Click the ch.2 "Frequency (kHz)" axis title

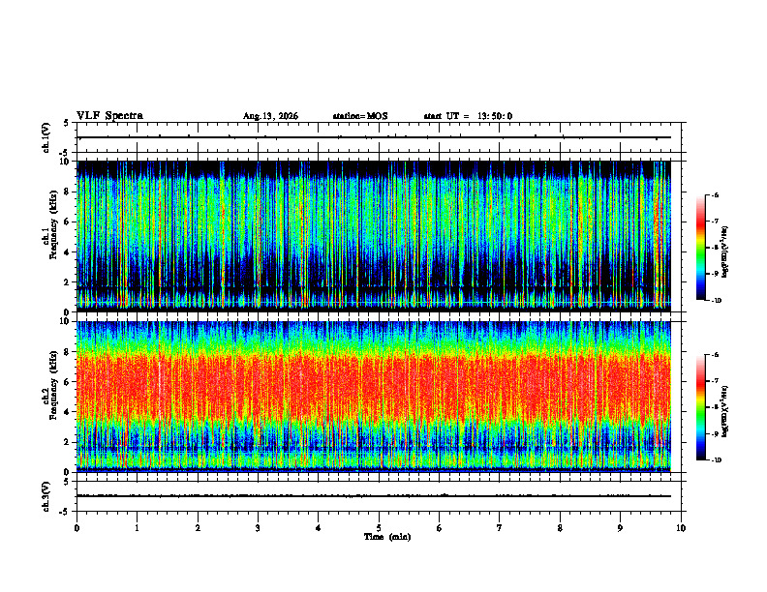pos(53,386)
